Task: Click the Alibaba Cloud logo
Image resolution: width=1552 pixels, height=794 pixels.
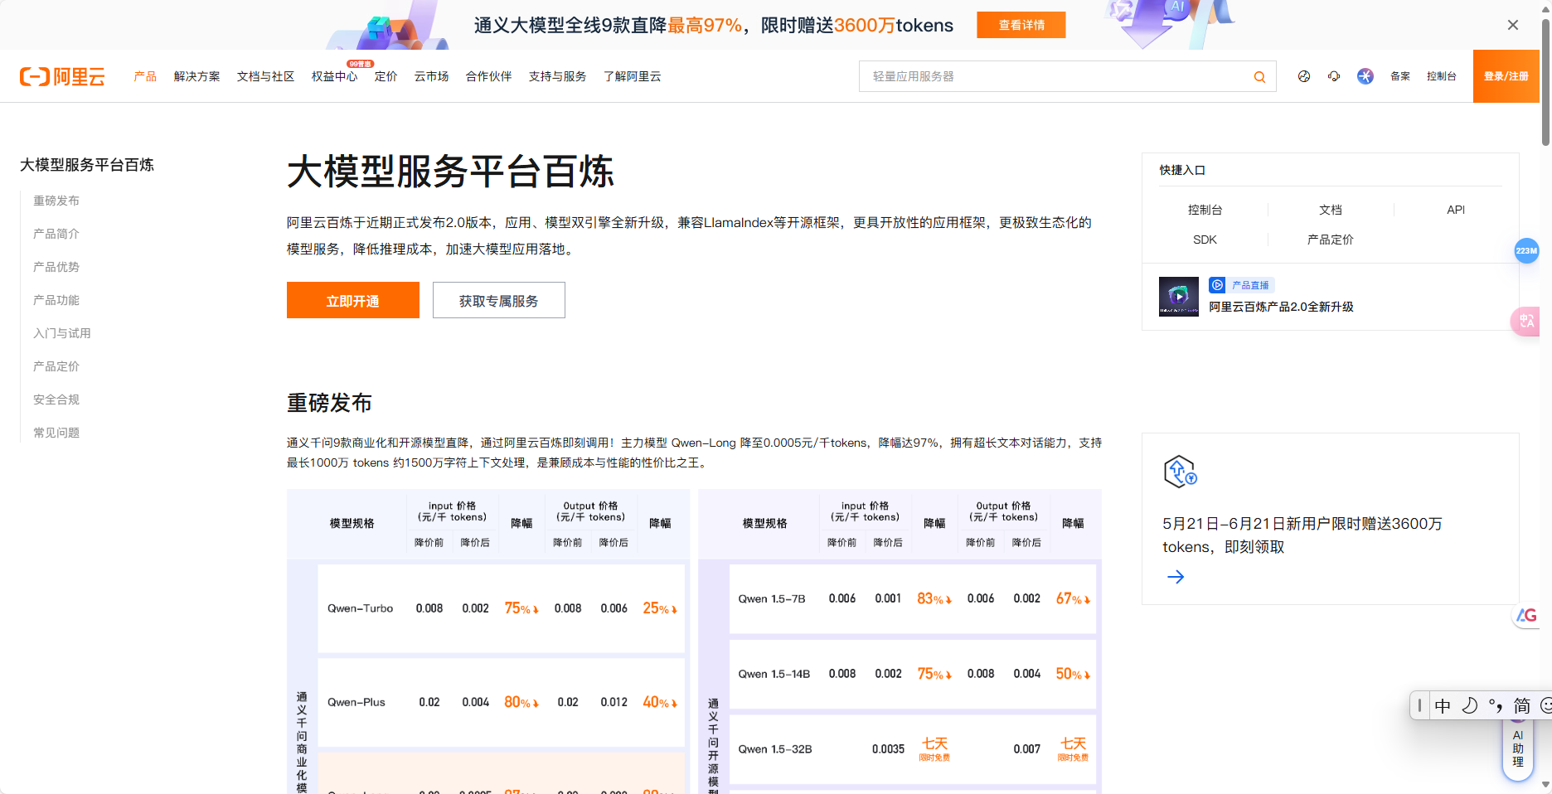Action: (x=62, y=76)
